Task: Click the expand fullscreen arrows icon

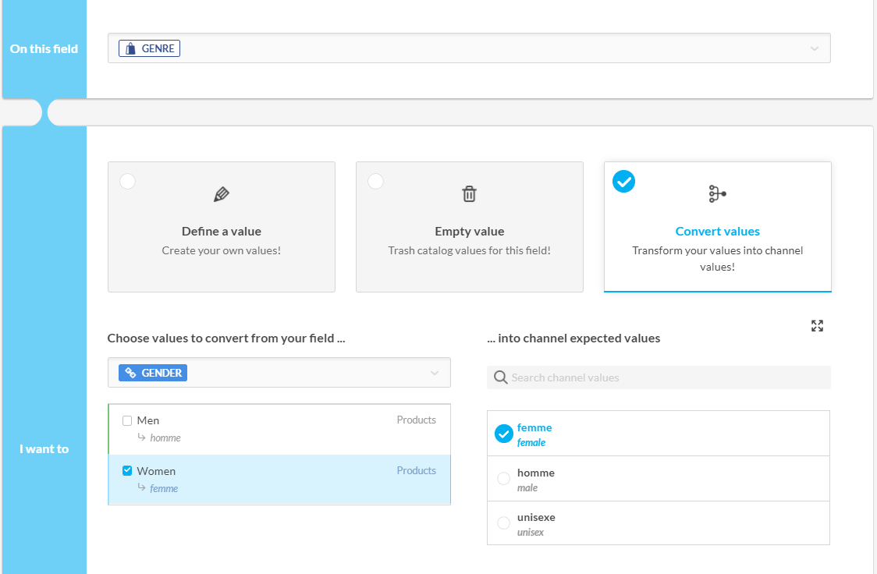Action: coord(817,326)
